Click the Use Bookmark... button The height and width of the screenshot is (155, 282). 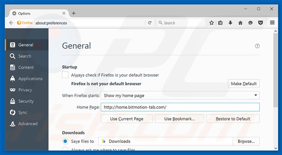tap(180, 119)
